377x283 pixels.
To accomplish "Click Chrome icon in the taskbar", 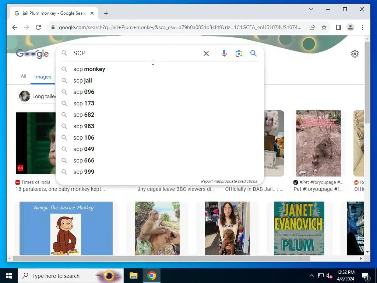I will click(x=151, y=276).
